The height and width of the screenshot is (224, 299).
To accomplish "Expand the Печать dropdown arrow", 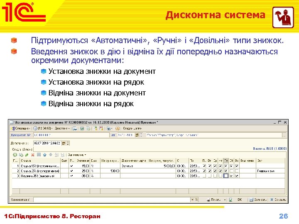I will [225, 200].
